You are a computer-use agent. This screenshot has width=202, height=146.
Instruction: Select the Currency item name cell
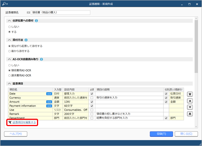pos(30,98)
